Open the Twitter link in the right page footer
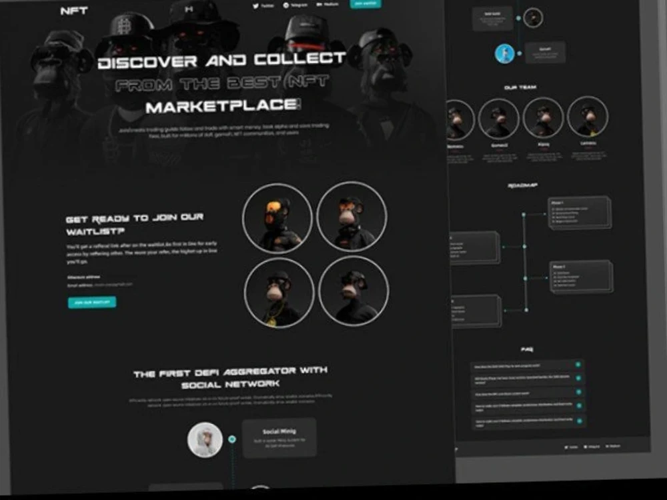The width and height of the screenshot is (667, 500). point(572,447)
